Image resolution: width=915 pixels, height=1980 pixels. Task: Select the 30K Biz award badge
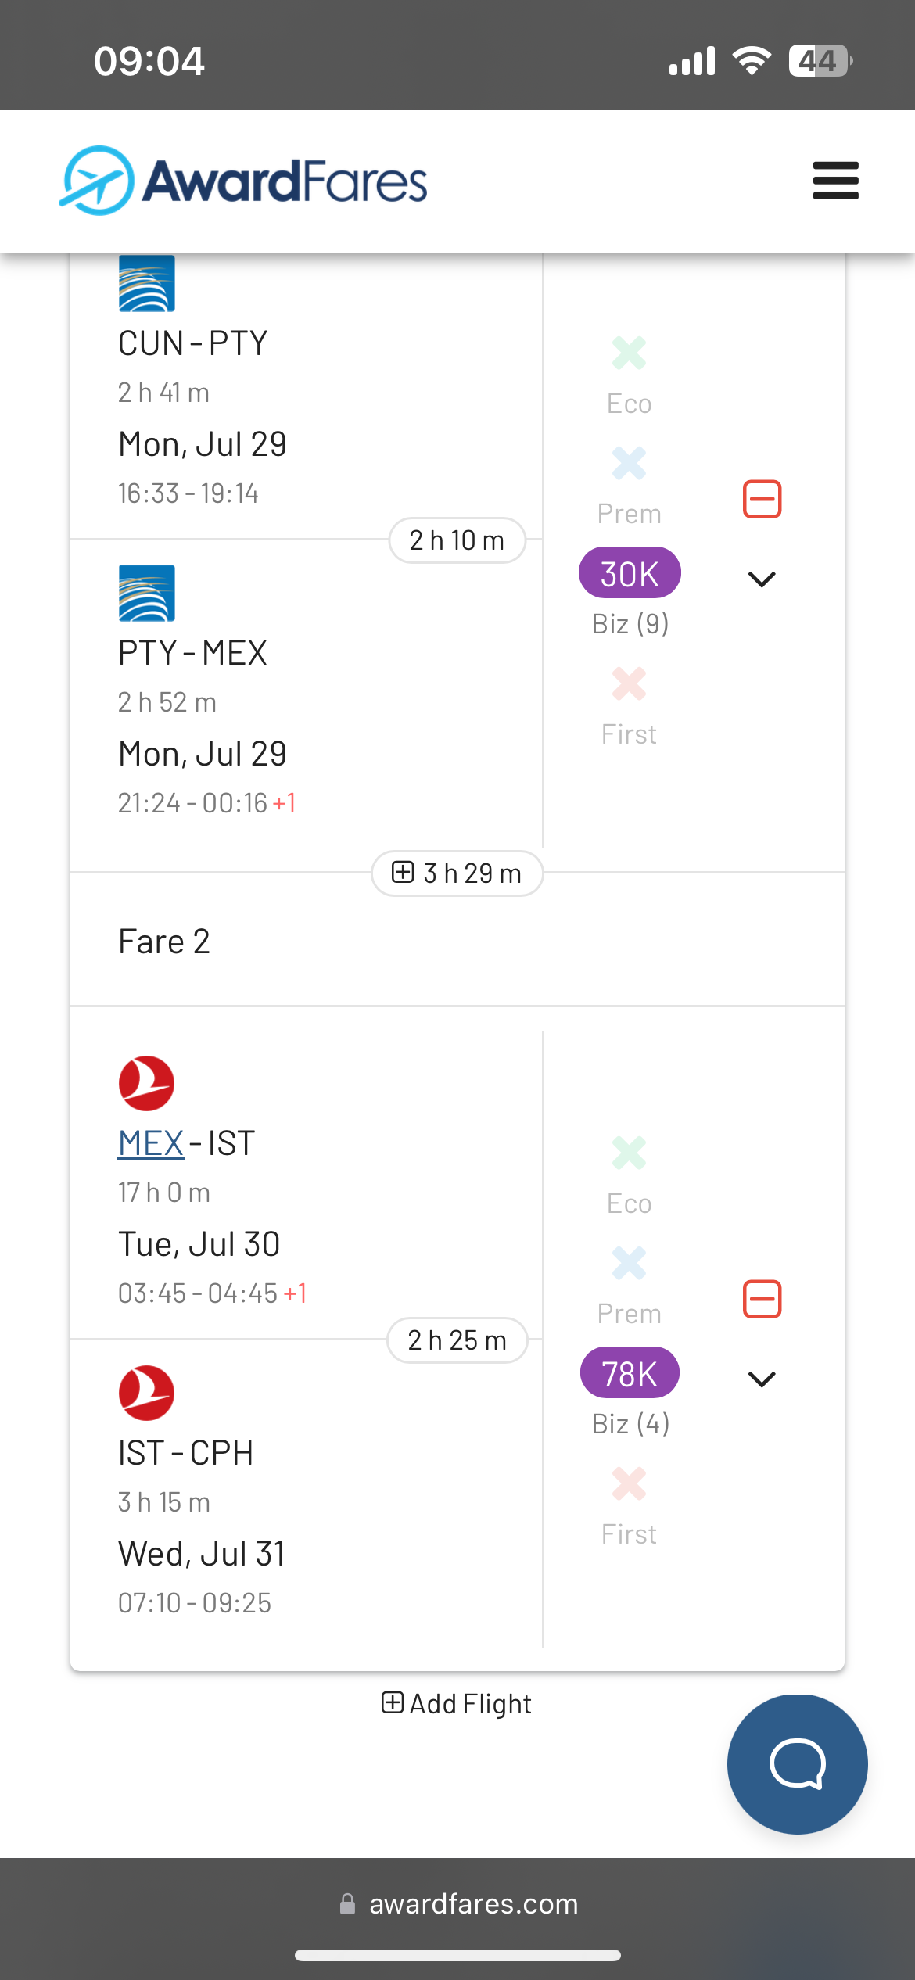(x=630, y=573)
